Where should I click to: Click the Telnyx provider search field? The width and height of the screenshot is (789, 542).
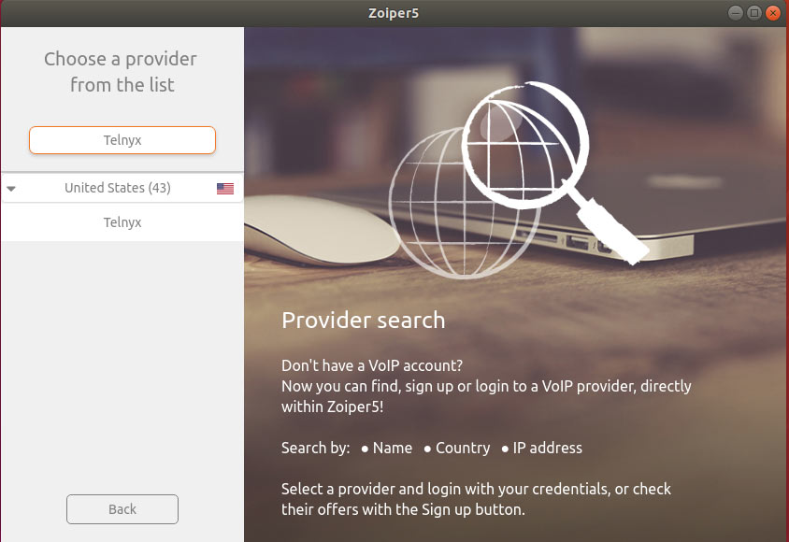coord(122,140)
